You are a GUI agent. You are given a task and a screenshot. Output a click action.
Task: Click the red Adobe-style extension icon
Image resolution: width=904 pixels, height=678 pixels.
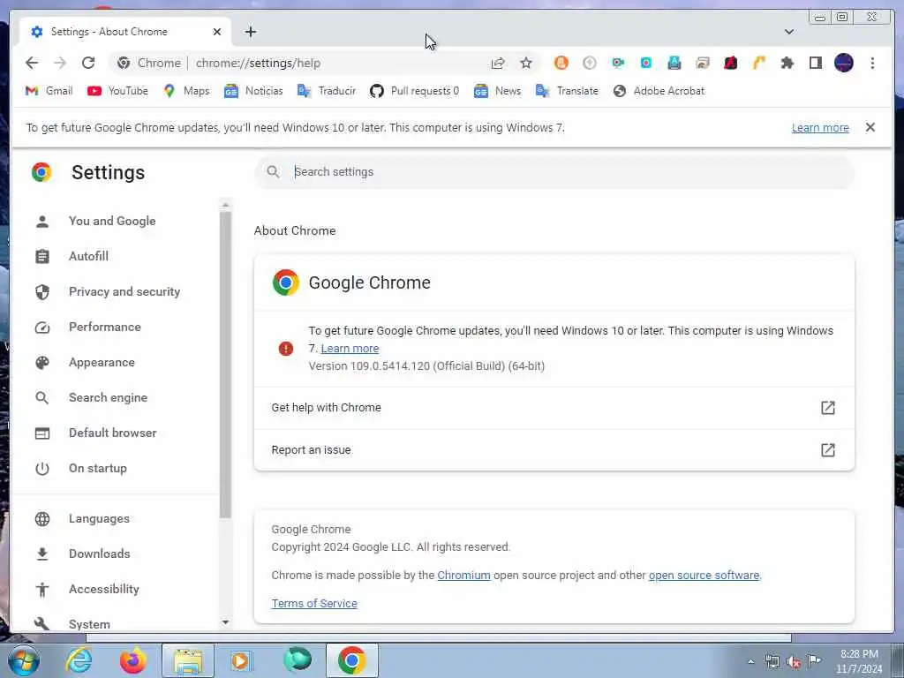pos(730,63)
